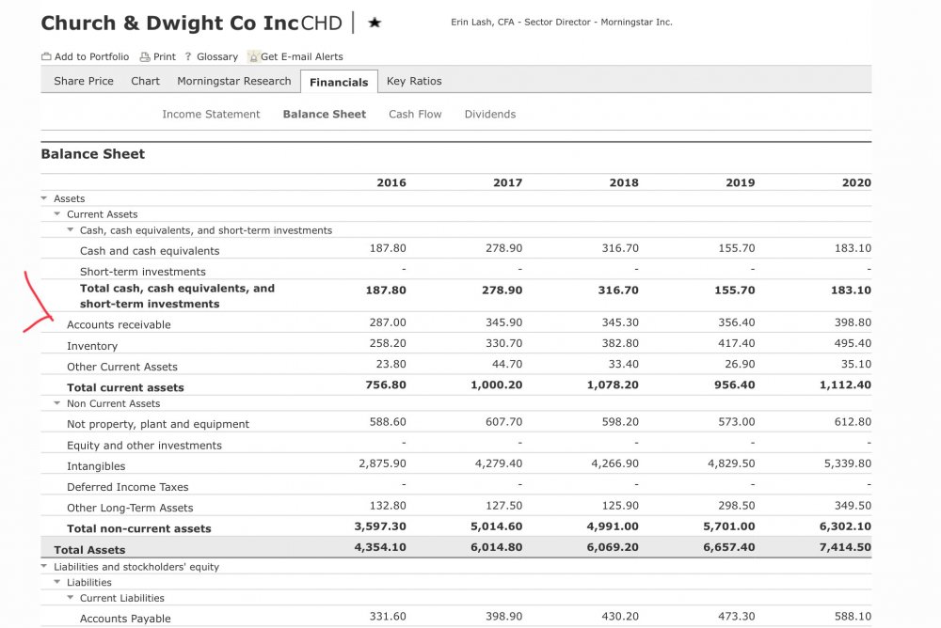Screen dimensions: 941x628
Task: Click the Print printer icon
Action: point(145,56)
